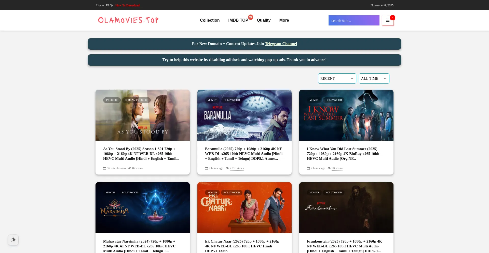Click the OlaMovies.top site logo

[x=128, y=20]
